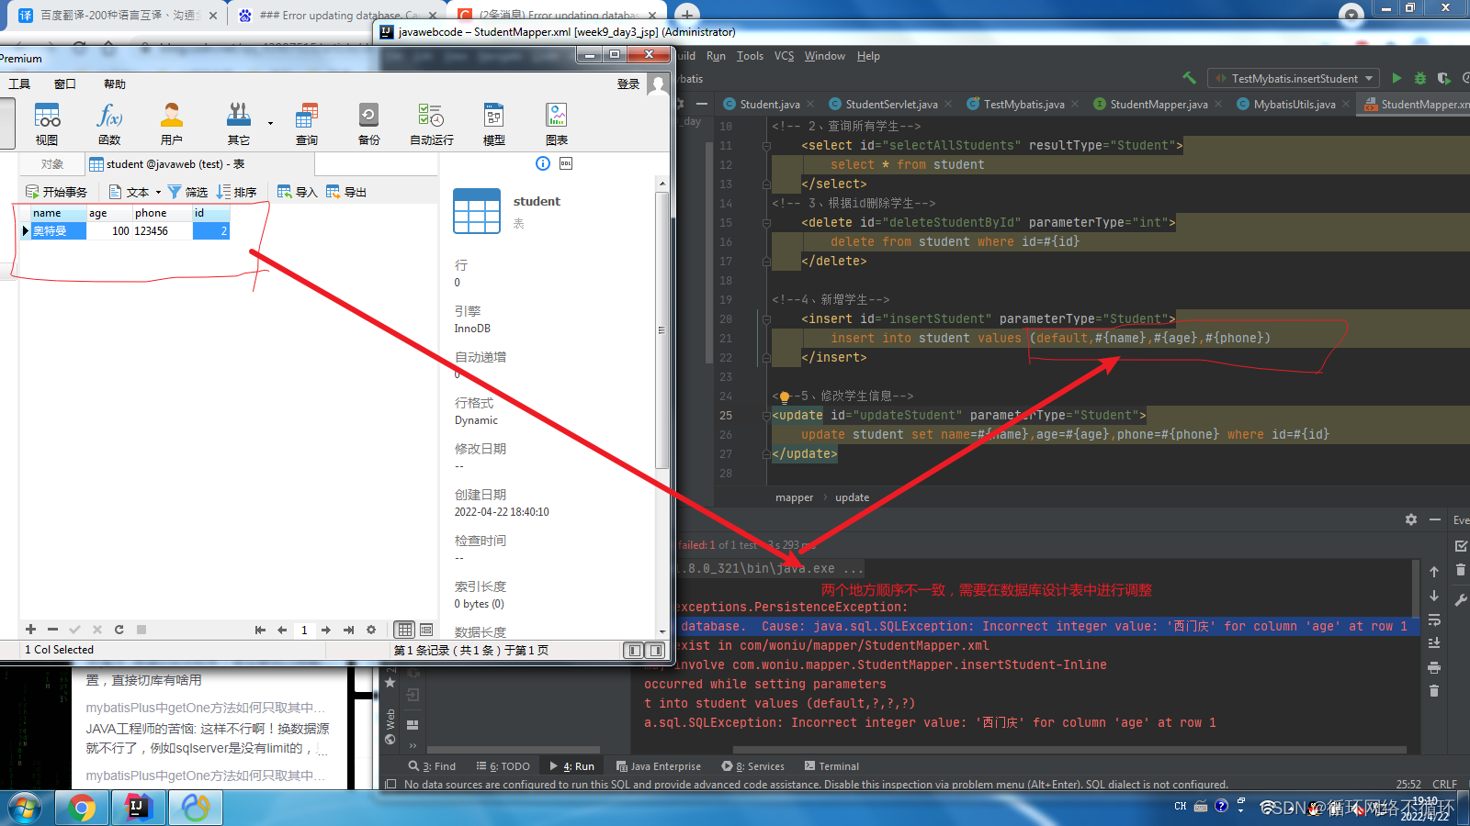Viewport: 1470px width, 826px height.
Task: Start debugging with the bug icon
Action: pos(1419,78)
